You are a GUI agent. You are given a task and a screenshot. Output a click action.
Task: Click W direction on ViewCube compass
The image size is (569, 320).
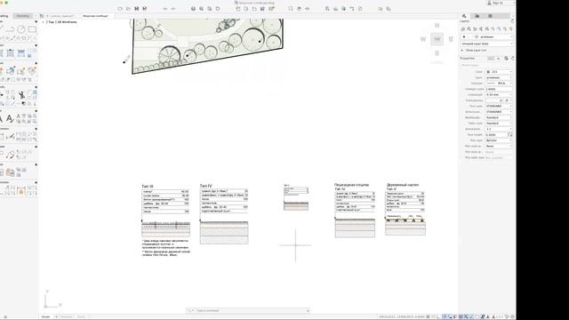[x=423, y=39]
